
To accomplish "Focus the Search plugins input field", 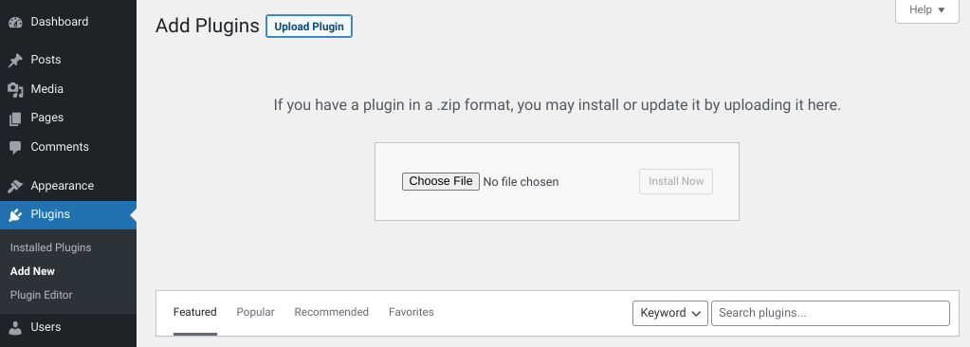I will point(831,313).
